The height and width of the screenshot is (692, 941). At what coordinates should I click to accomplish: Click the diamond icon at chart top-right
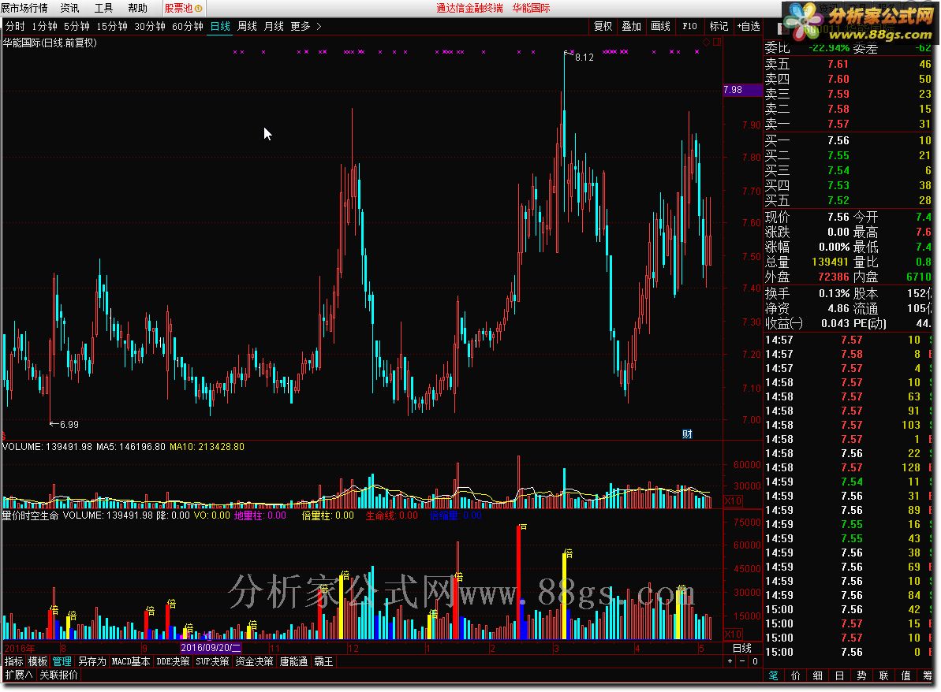tap(707, 42)
